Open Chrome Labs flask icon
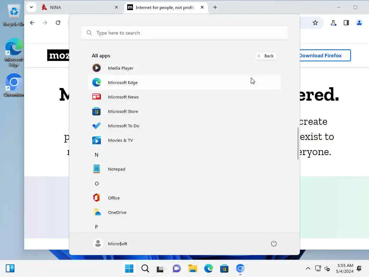 tap(333, 23)
